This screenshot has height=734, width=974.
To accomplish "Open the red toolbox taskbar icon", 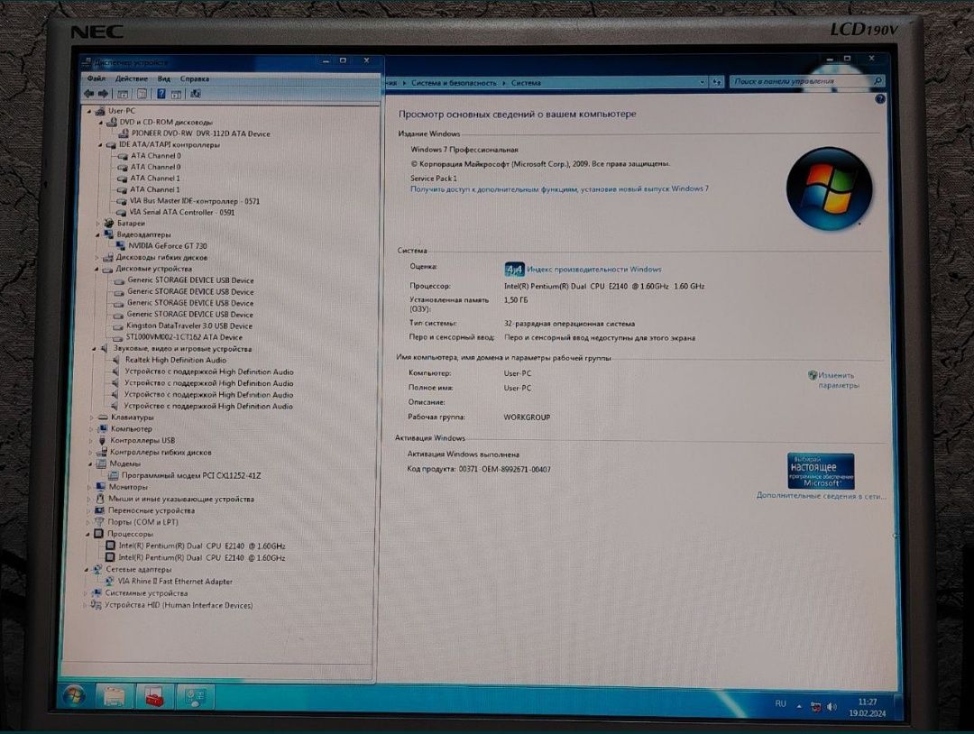I will point(153,696).
